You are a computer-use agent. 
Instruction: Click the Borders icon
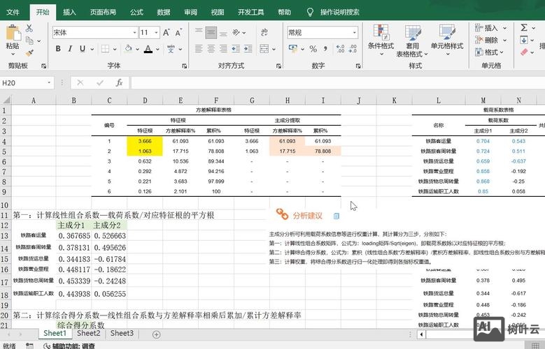105,49
